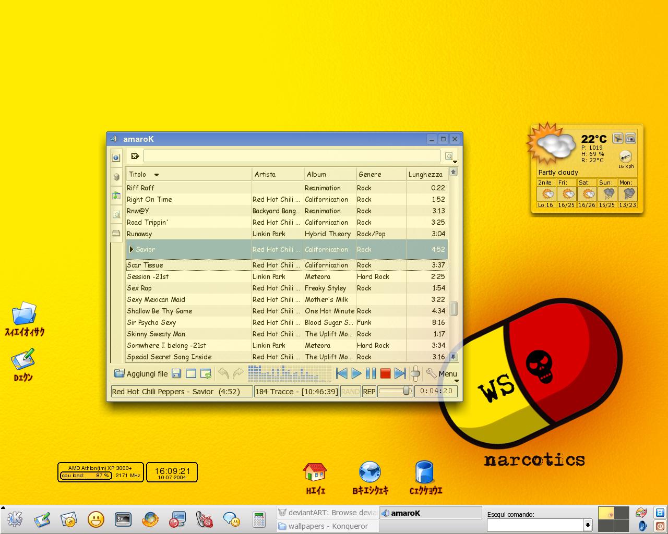Skip to next track
This screenshot has height=534, width=668.
point(400,373)
